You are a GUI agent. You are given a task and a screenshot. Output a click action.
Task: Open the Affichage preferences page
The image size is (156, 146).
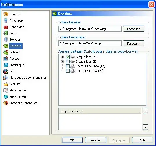[x=16, y=20]
